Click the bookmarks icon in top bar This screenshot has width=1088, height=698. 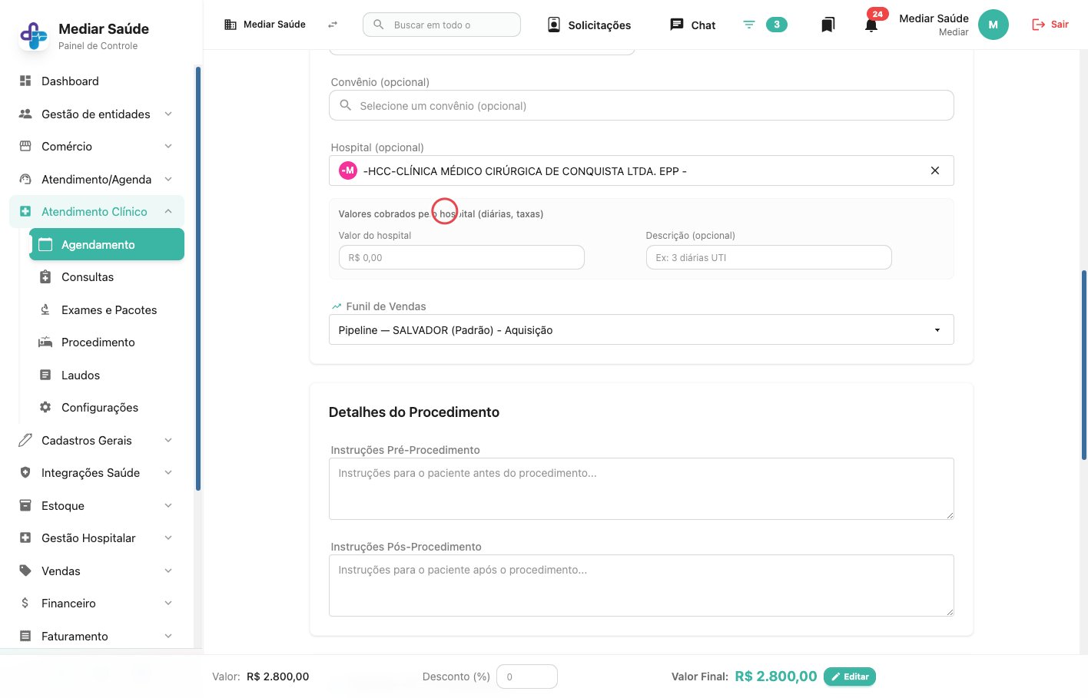tap(828, 25)
